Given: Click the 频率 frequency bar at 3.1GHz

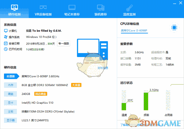Looking at the screenshot, I should click(146, 100).
